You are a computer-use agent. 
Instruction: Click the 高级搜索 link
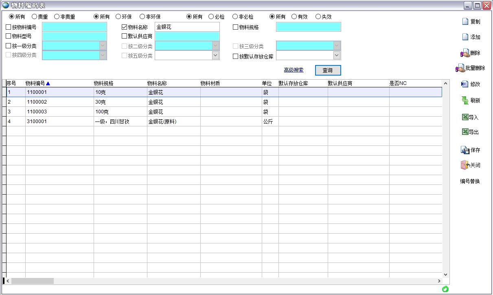(293, 70)
